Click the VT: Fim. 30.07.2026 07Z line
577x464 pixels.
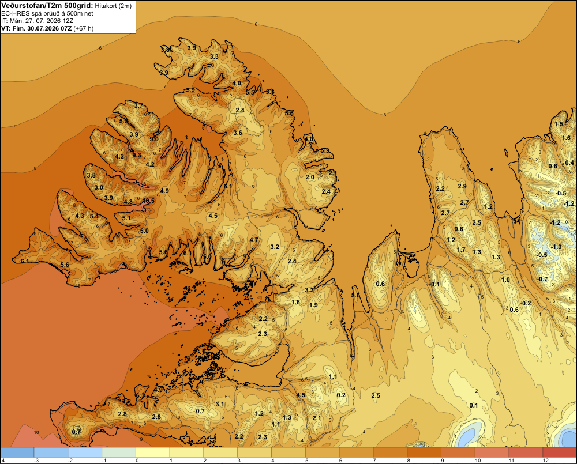click(36, 28)
